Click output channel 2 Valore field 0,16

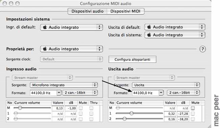coord(170,119)
